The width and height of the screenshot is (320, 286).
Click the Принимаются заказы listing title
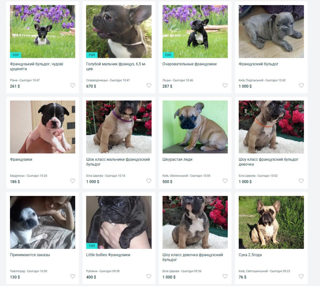pos(30,255)
